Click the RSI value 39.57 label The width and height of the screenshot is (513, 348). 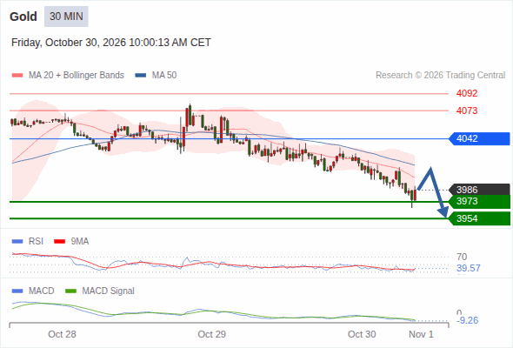click(469, 269)
